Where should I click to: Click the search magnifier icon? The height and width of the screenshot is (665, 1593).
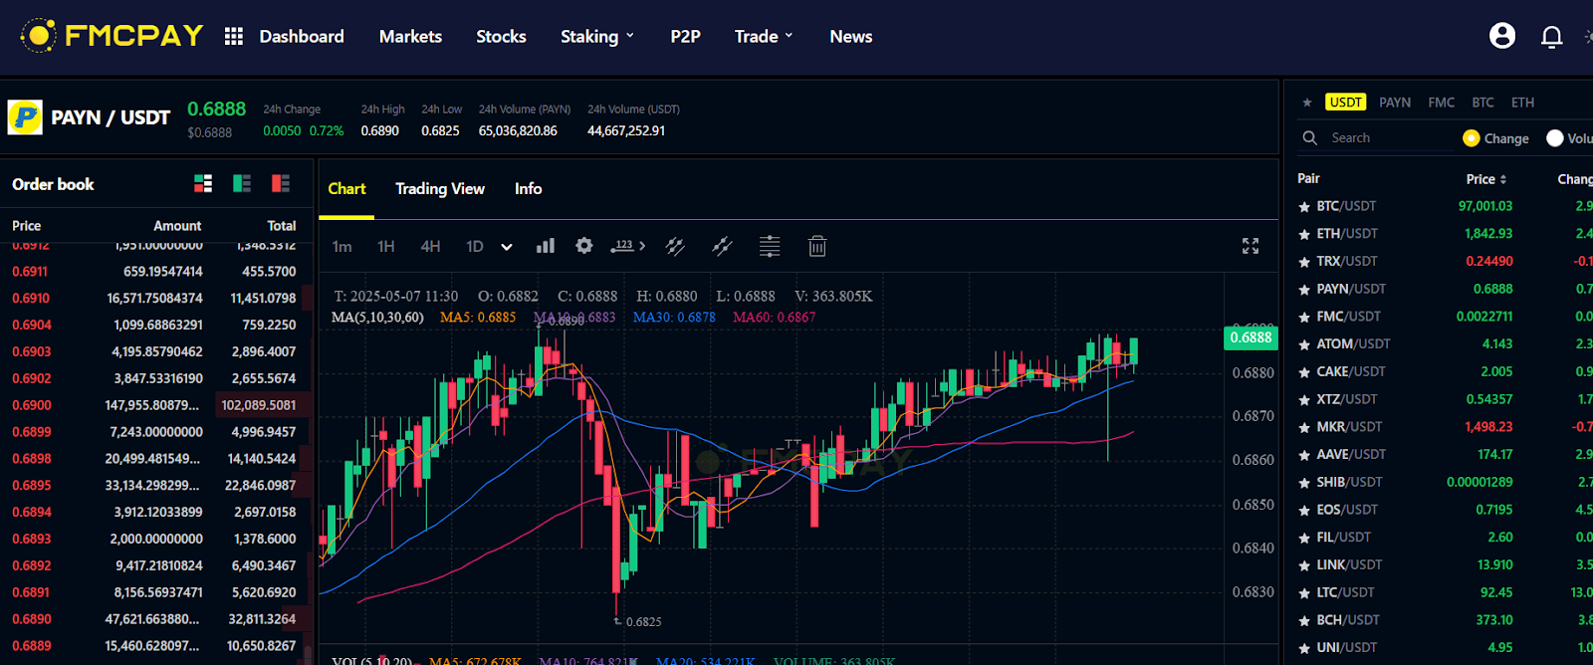1310,138
